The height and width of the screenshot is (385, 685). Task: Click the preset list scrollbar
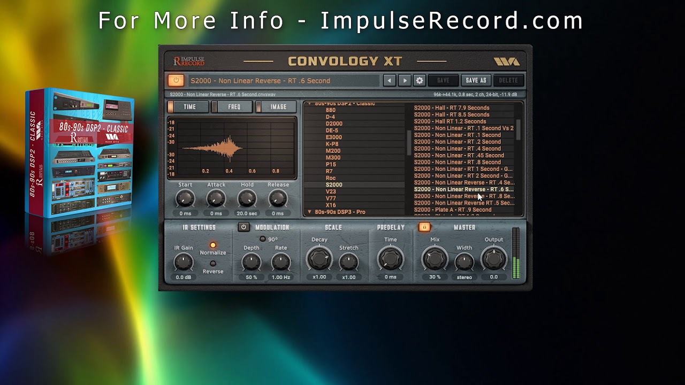tap(518, 130)
